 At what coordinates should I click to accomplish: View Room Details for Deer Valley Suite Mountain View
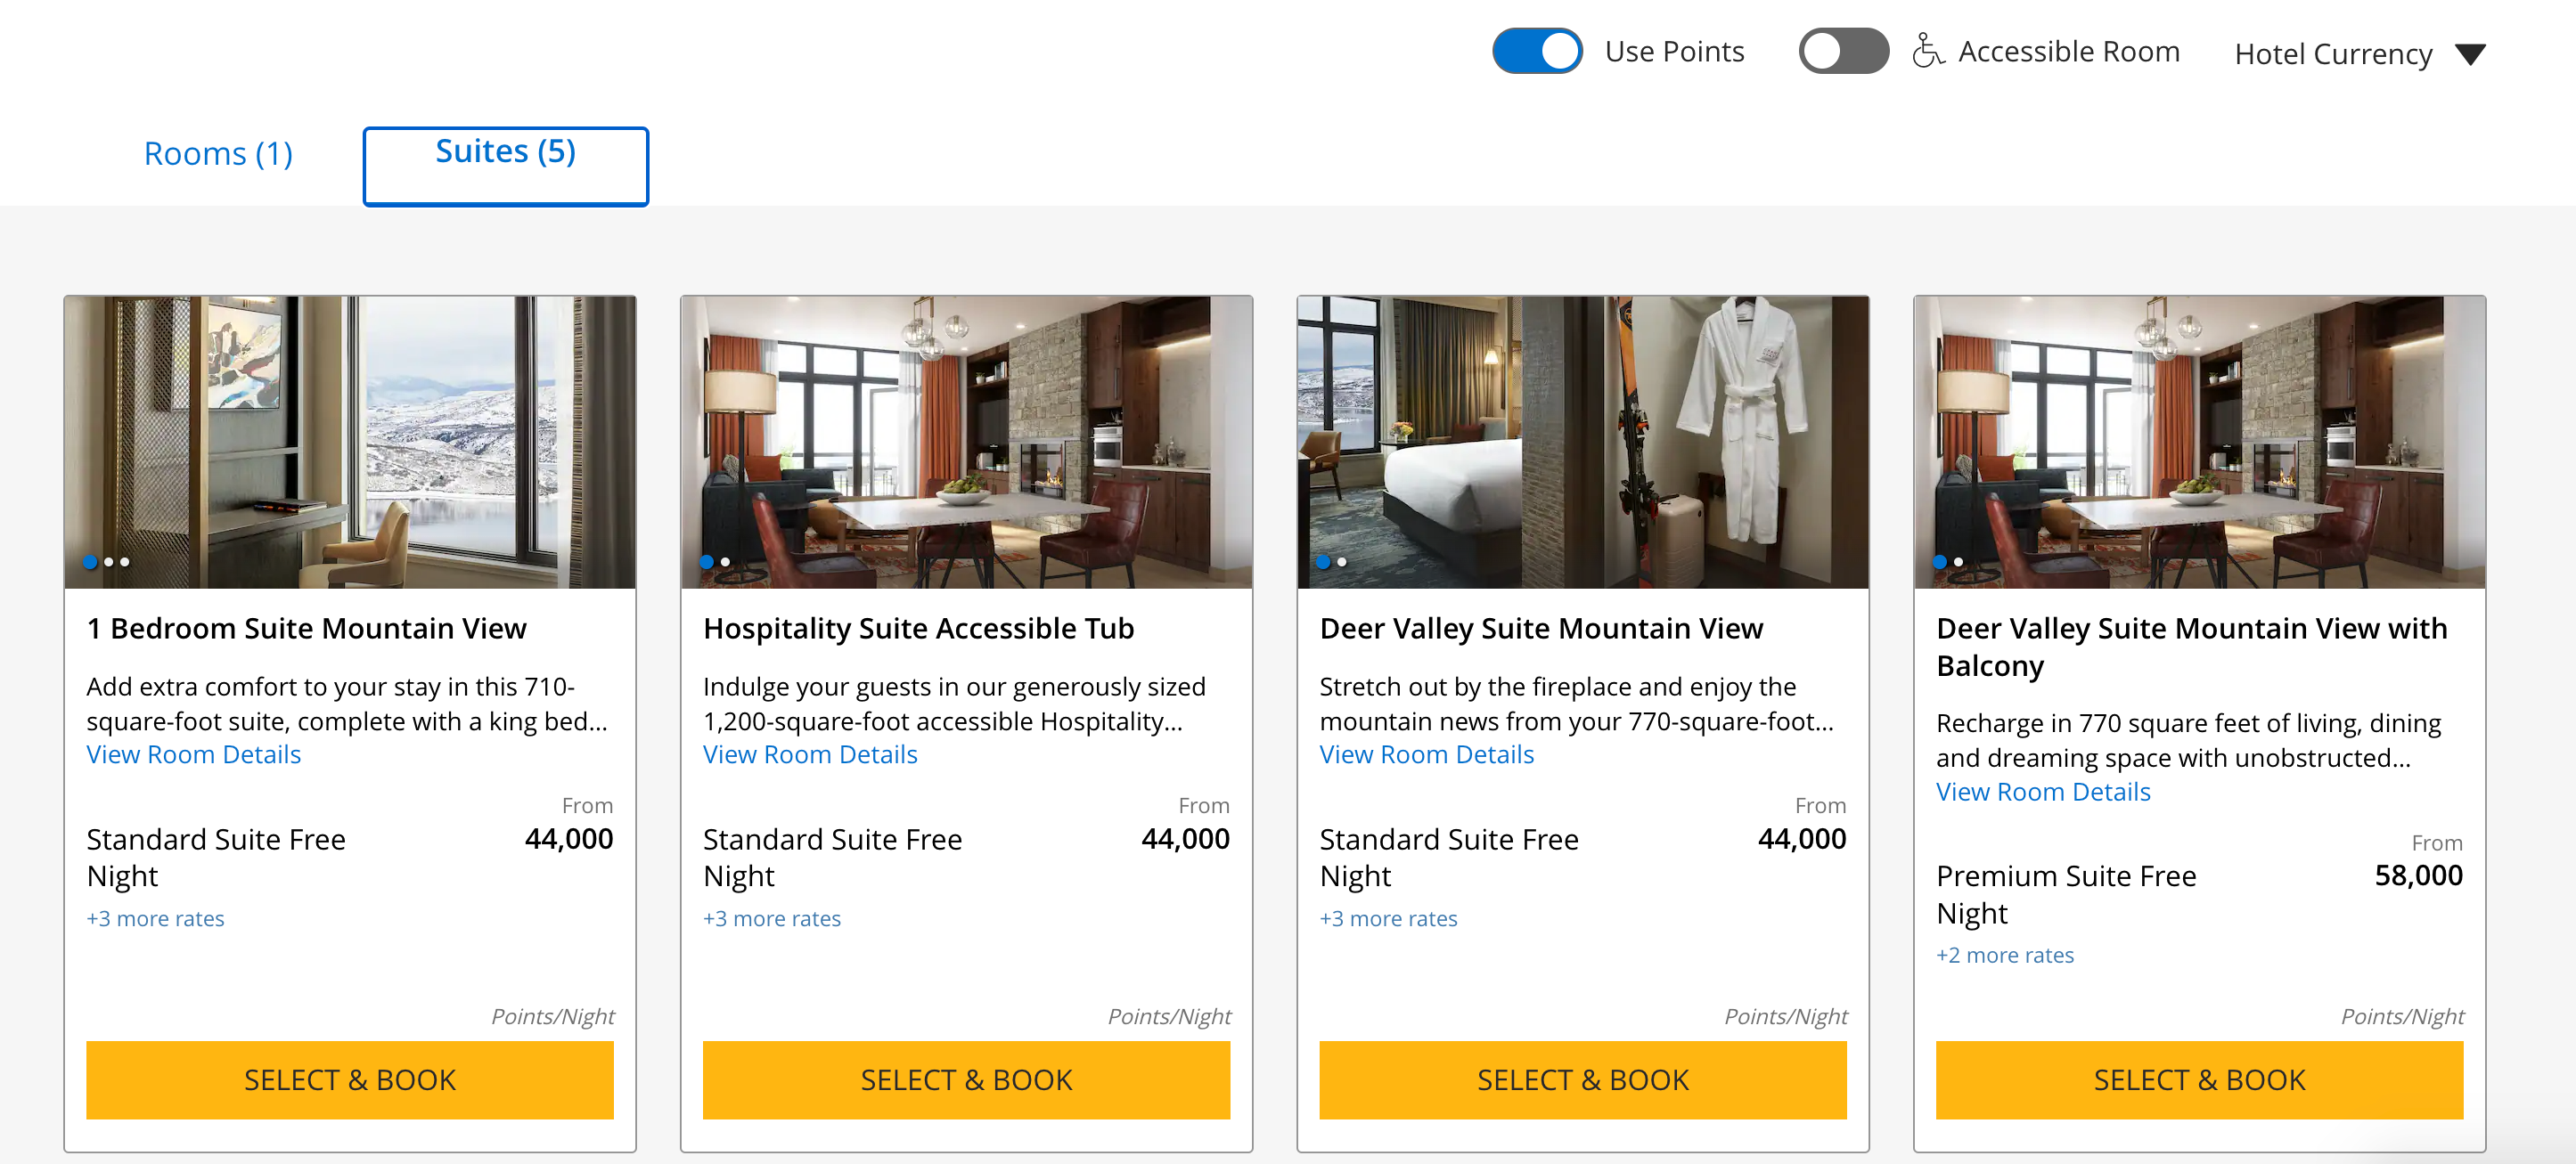pos(1426,754)
